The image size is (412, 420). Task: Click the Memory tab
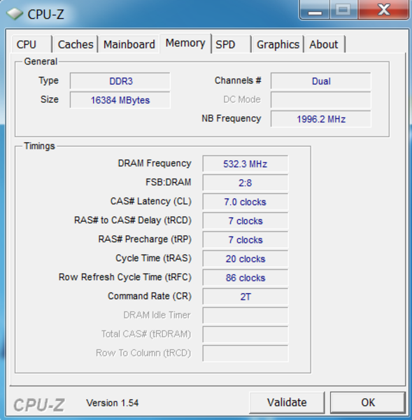click(x=185, y=43)
